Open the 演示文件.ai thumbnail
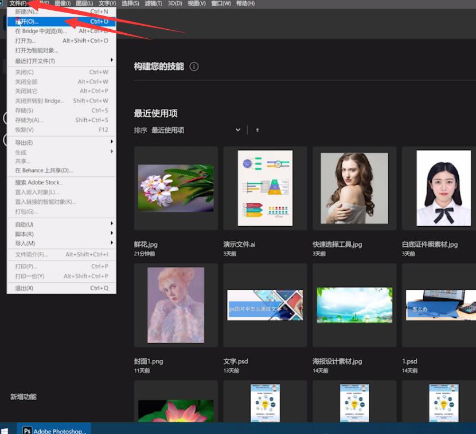This screenshot has width=476, height=434. [x=265, y=188]
